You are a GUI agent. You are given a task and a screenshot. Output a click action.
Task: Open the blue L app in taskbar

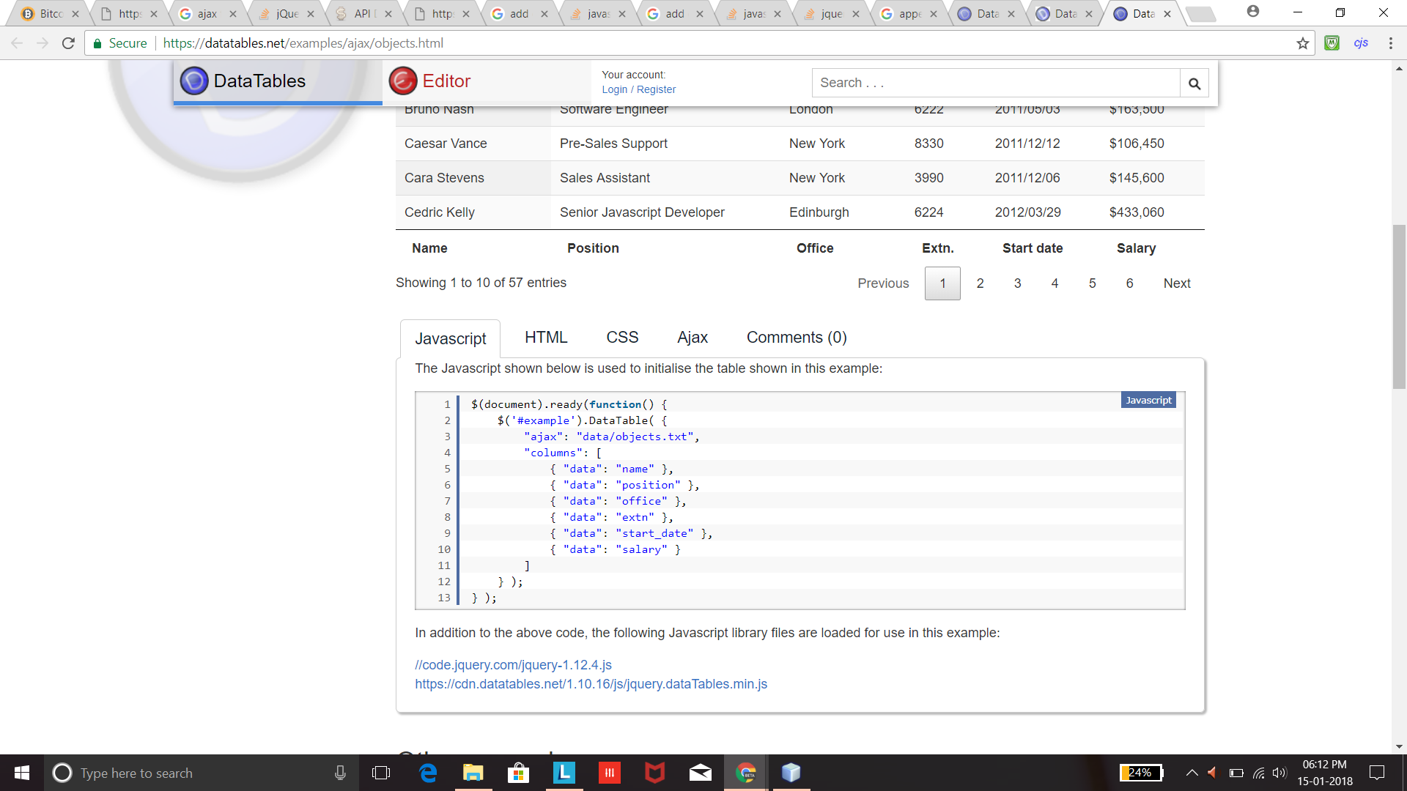click(564, 773)
